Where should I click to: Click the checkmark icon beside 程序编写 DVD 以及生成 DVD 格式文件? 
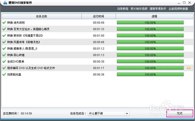(4, 68)
